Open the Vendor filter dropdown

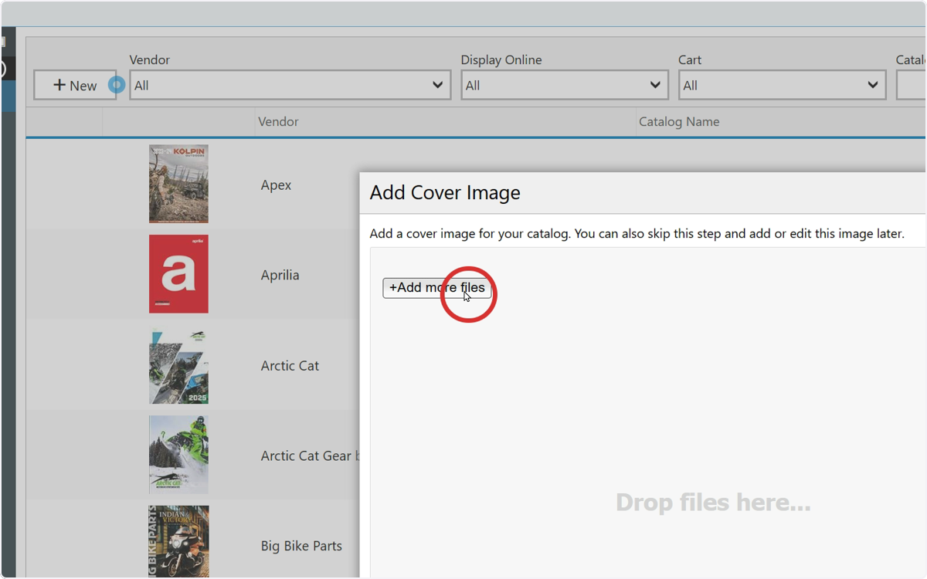point(290,85)
